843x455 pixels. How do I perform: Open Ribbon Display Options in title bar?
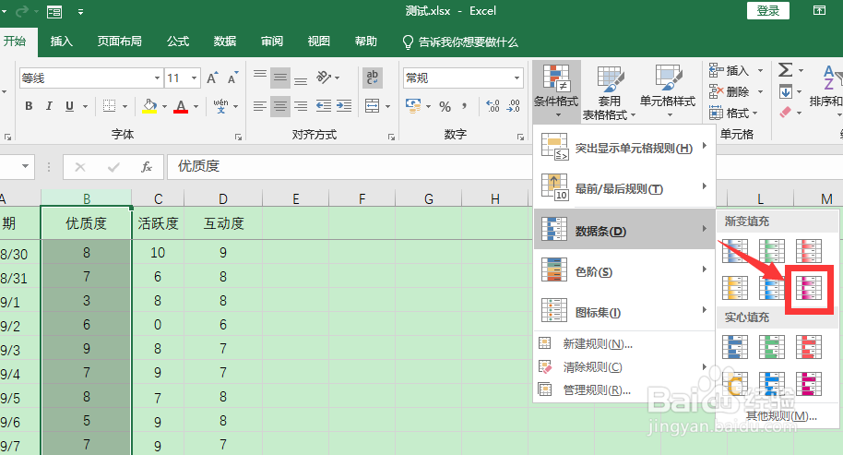tap(819, 10)
